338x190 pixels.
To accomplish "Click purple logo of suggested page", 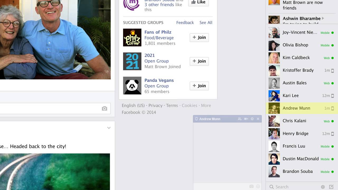I will tap(131, 4).
